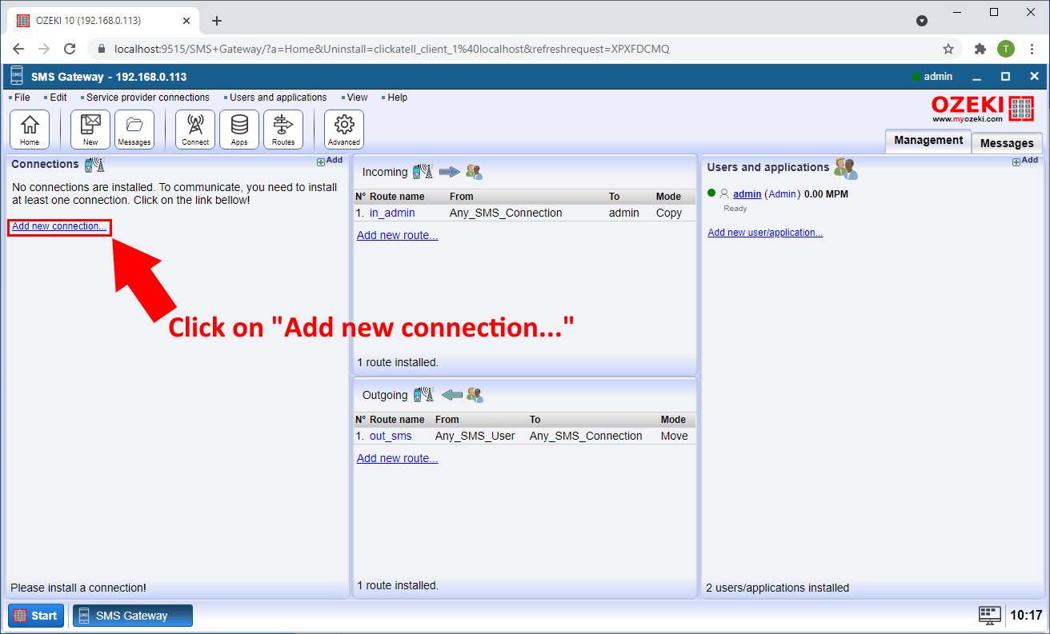Image resolution: width=1050 pixels, height=634 pixels.
Task: Click the Outgoing panel heading
Action: coord(385,395)
